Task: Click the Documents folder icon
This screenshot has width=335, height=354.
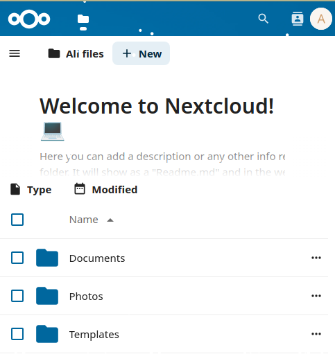Action: point(47,258)
